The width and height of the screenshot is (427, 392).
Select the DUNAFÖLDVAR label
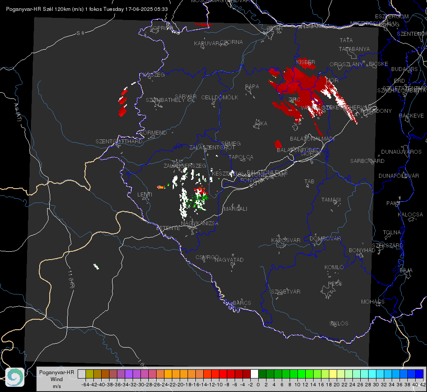tap(399, 176)
